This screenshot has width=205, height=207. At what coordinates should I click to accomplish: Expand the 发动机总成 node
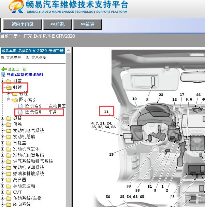point(2,137)
